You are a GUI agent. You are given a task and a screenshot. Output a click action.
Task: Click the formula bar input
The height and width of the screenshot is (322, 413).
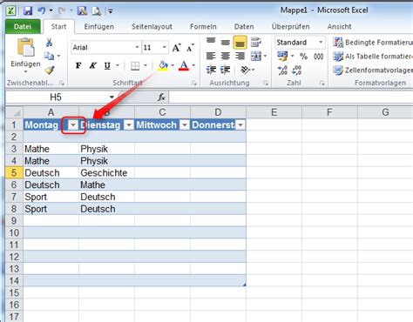[290, 97]
